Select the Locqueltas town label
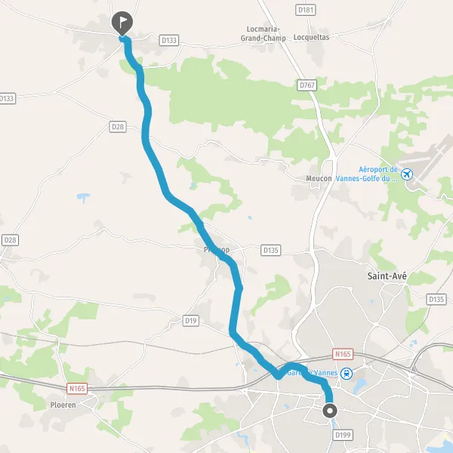453x453 pixels. tap(311, 37)
